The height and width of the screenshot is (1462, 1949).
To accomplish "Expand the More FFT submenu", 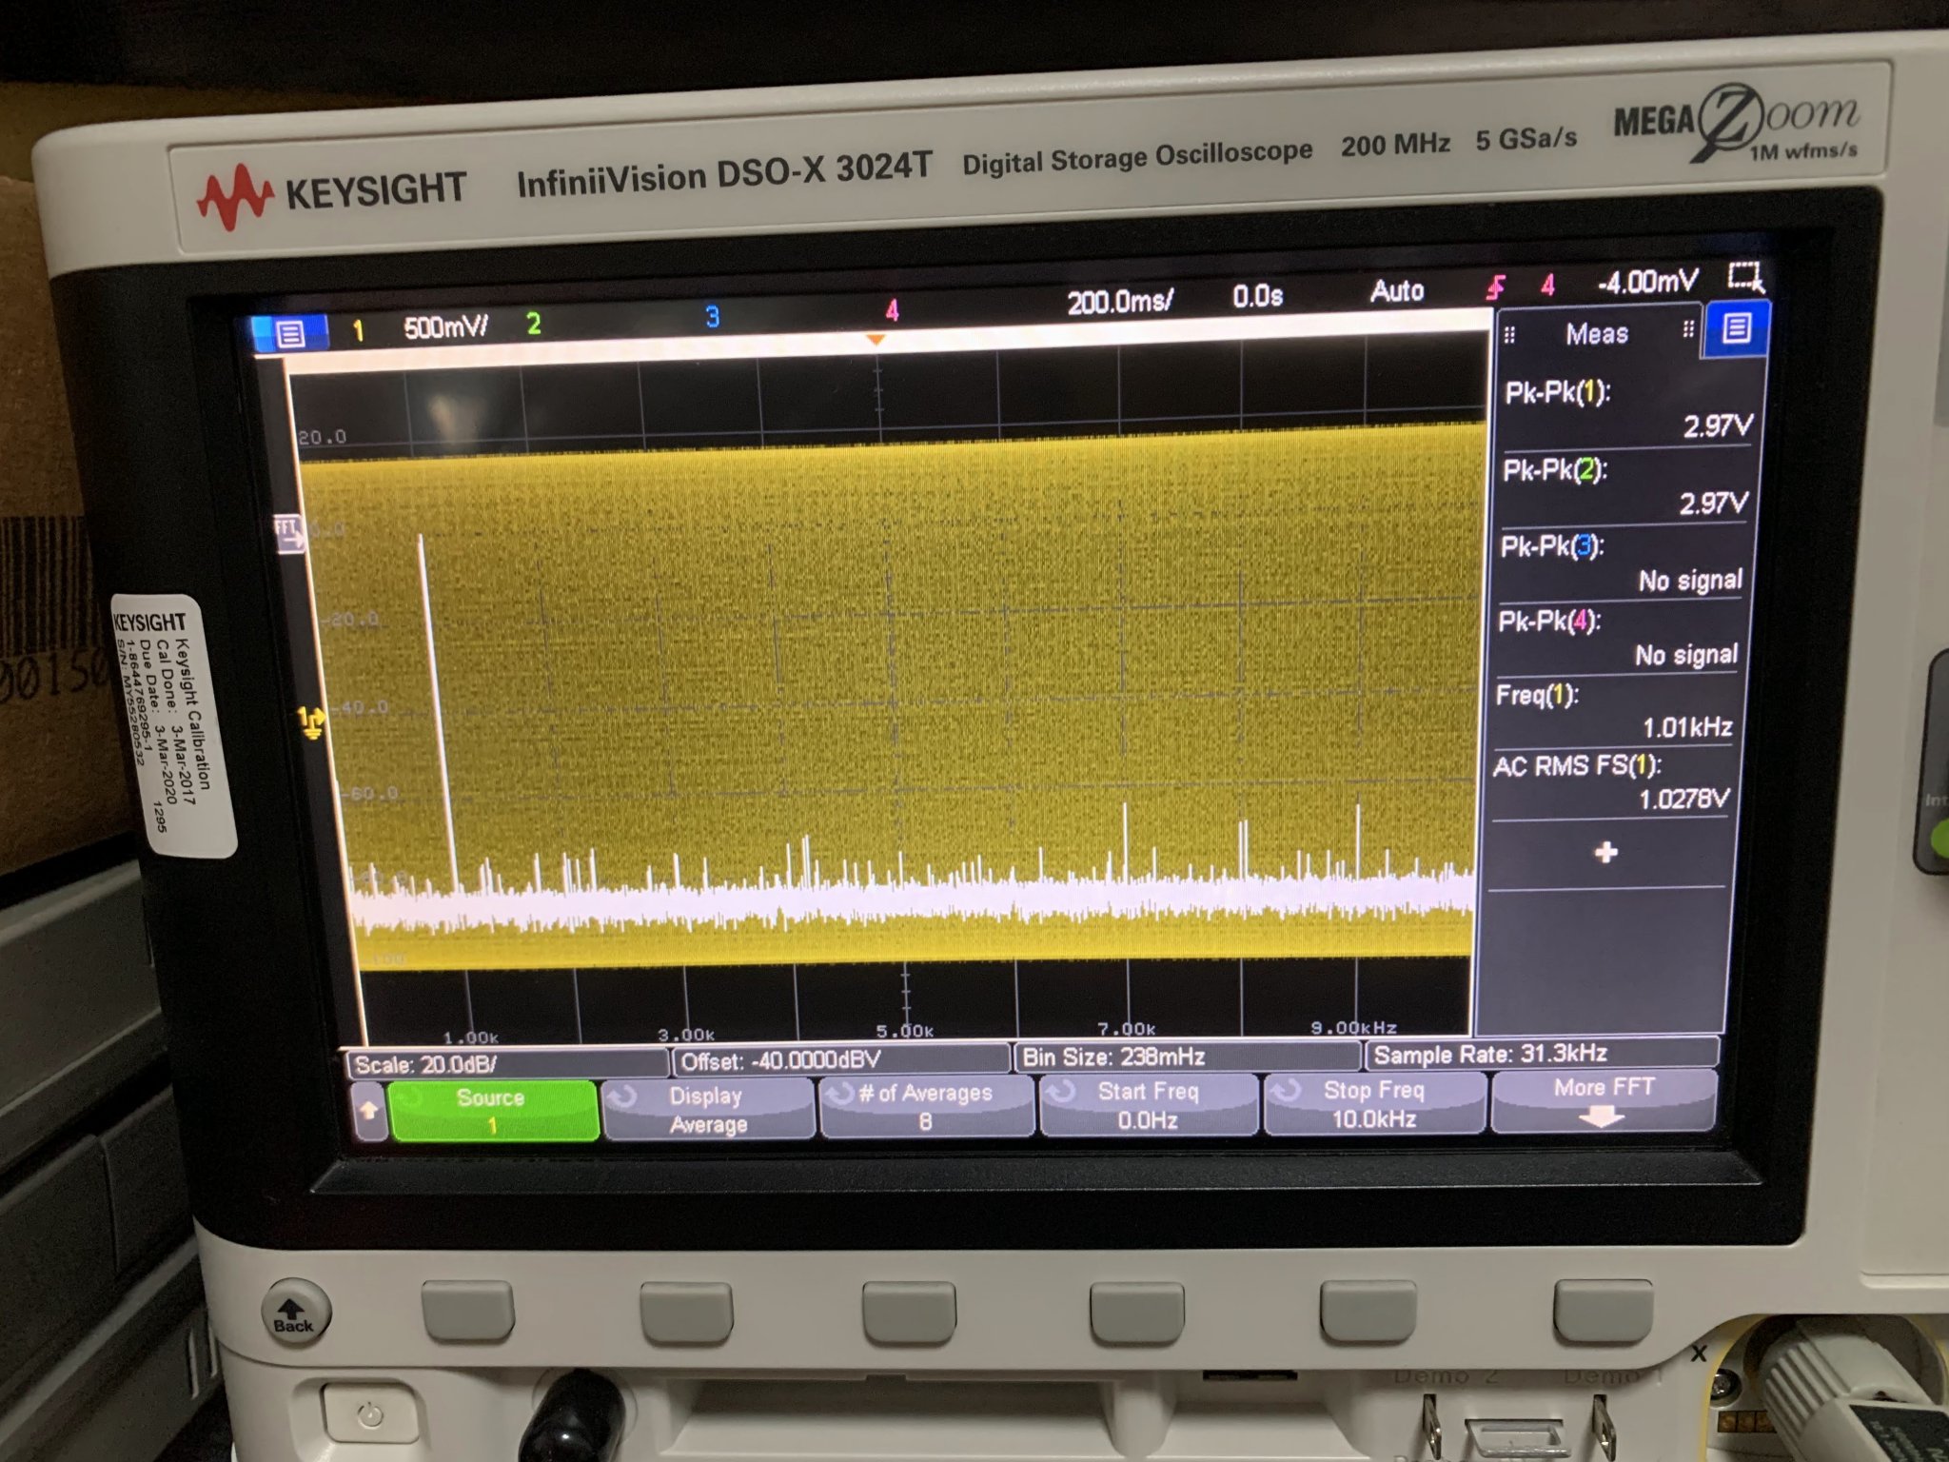I will coord(1604,1100).
